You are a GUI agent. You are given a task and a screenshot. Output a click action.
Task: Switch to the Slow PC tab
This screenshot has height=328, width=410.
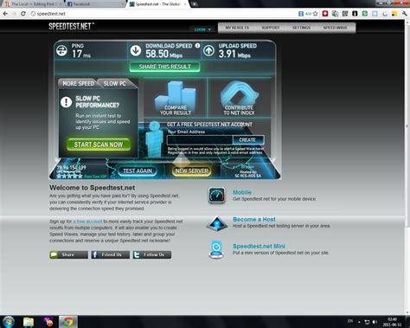click(115, 83)
